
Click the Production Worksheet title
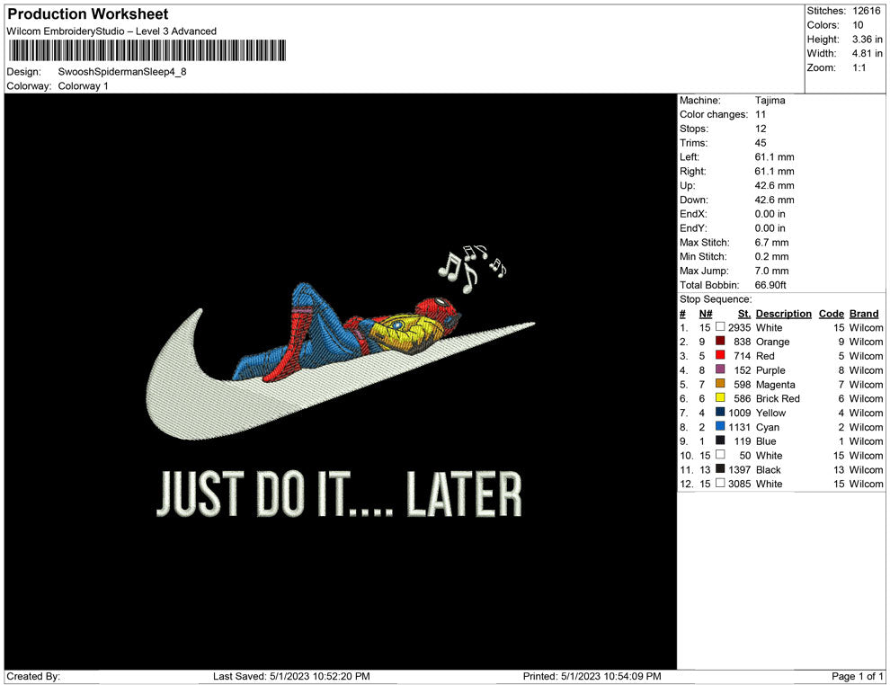pos(88,13)
